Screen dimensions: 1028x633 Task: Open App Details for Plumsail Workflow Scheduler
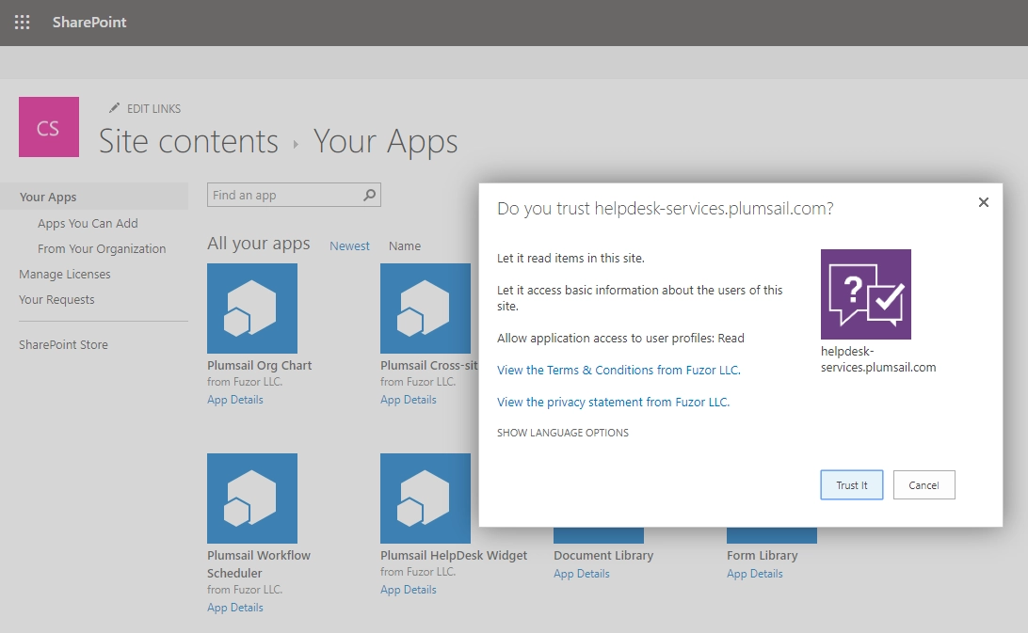click(234, 608)
